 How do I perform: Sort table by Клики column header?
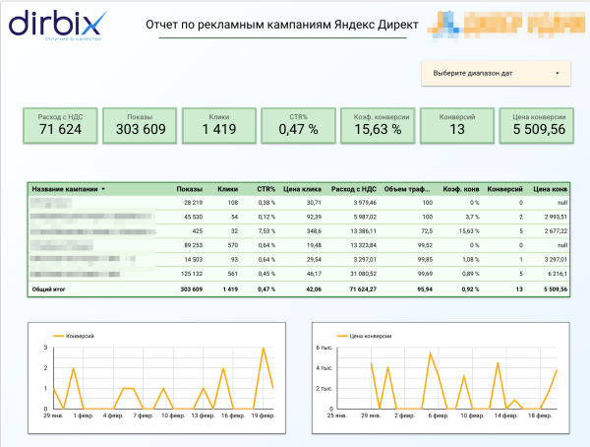tap(228, 189)
